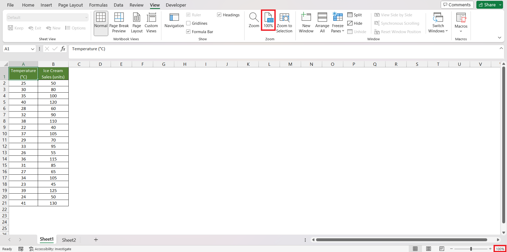This screenshot has width=507, height=252.
Task: Click the Comments button
Action: pos(457,5)
